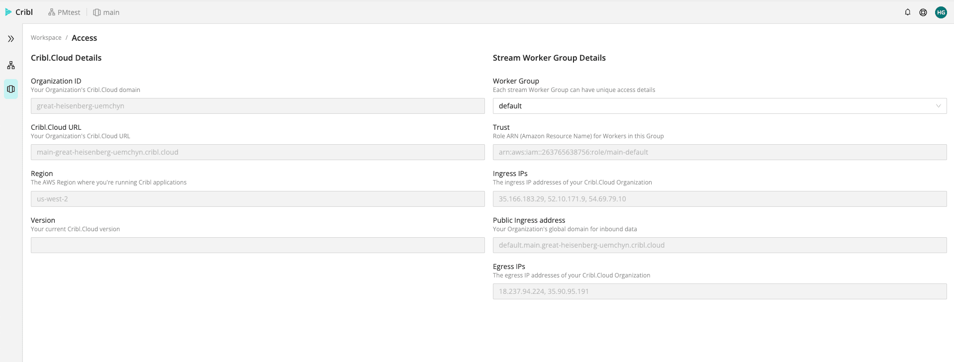
Task: Click the Ingress IPs field
Action: [719, 199]
